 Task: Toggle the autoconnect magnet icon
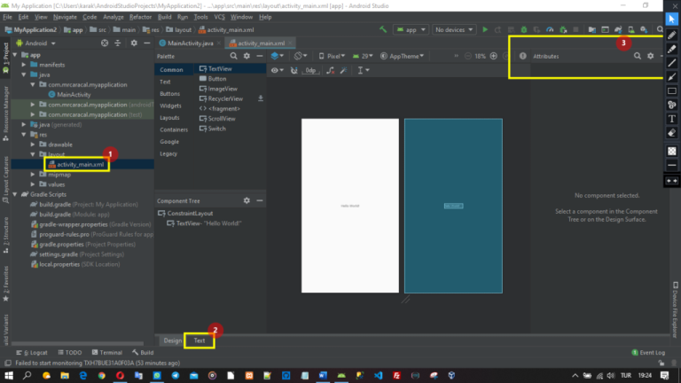[295, 69]
